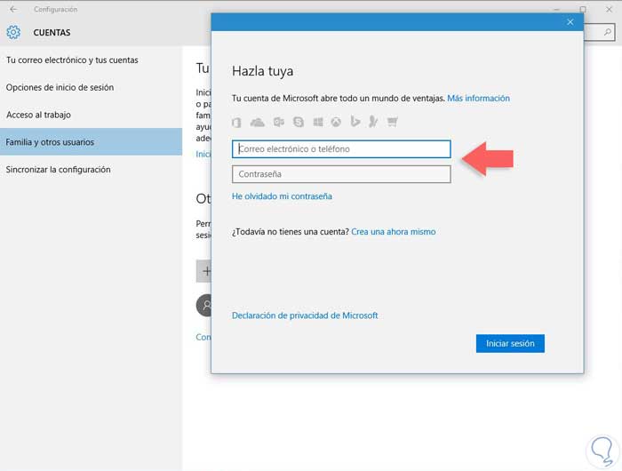The image size is (622, 471).
Task: Click the Xbox icon
Action: coord(336,123)
